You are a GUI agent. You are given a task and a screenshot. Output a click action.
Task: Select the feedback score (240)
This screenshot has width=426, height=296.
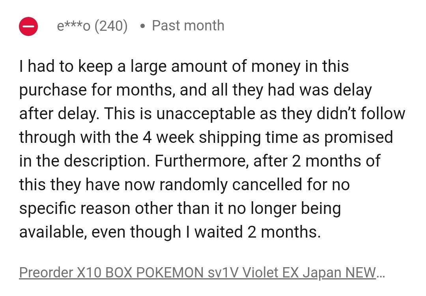[x=111, y=26]
